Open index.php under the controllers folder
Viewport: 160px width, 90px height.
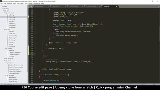coord(12,21)
